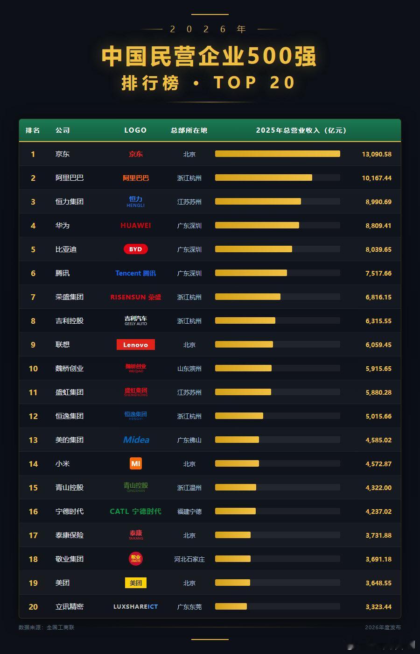Click the revenue figure 7,517.66

[x=378, y=273]
